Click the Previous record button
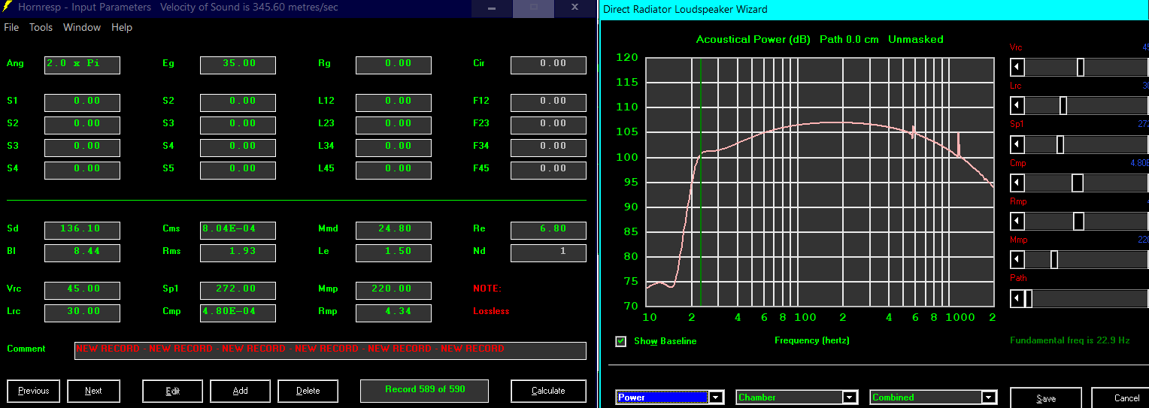 (33, 391)
